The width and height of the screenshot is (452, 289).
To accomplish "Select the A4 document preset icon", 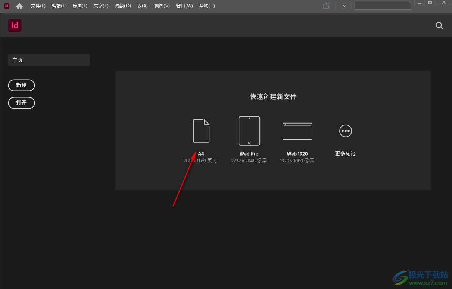I will (201, 131).
